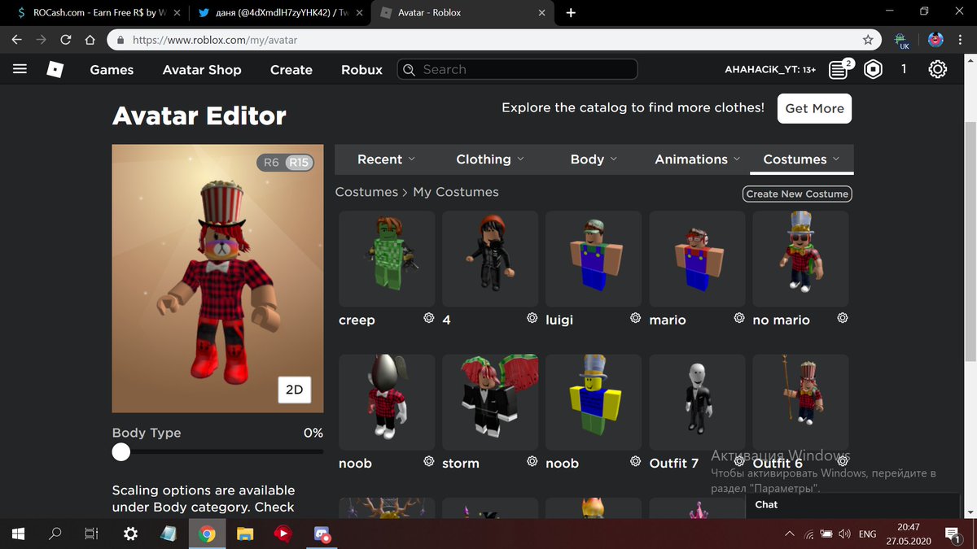This screenshot has width=977, height=549.
Task: Open gear settings for mario costume
Action: coord(739,318)
